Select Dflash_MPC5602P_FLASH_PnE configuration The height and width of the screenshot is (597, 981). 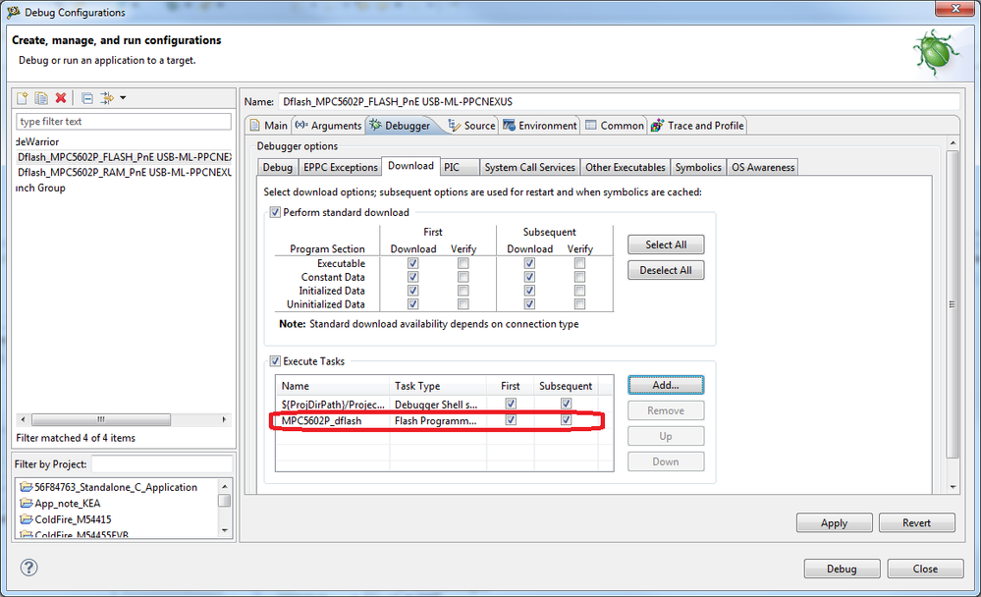coord(124,157)
